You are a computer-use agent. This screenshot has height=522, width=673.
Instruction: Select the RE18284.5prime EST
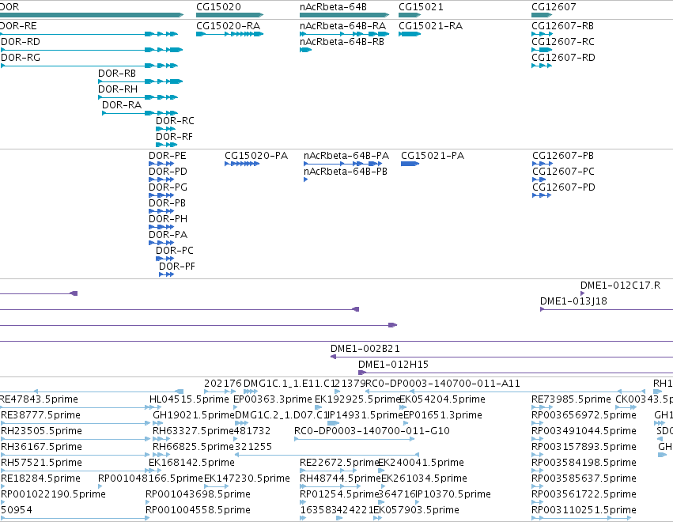(3, 486)
